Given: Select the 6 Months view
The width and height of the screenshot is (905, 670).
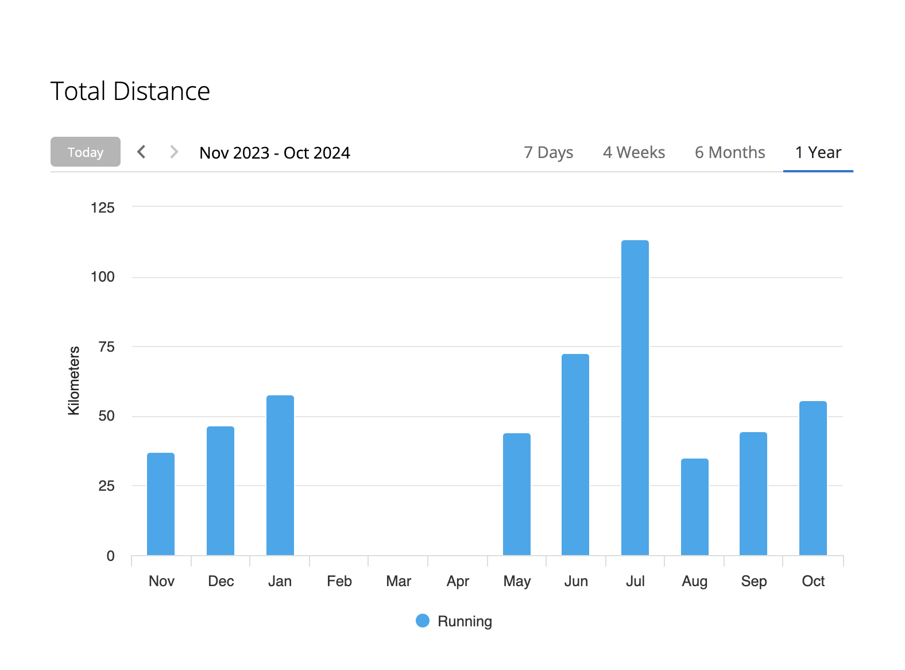Looking at the screenshot, I should coord(729,152).
